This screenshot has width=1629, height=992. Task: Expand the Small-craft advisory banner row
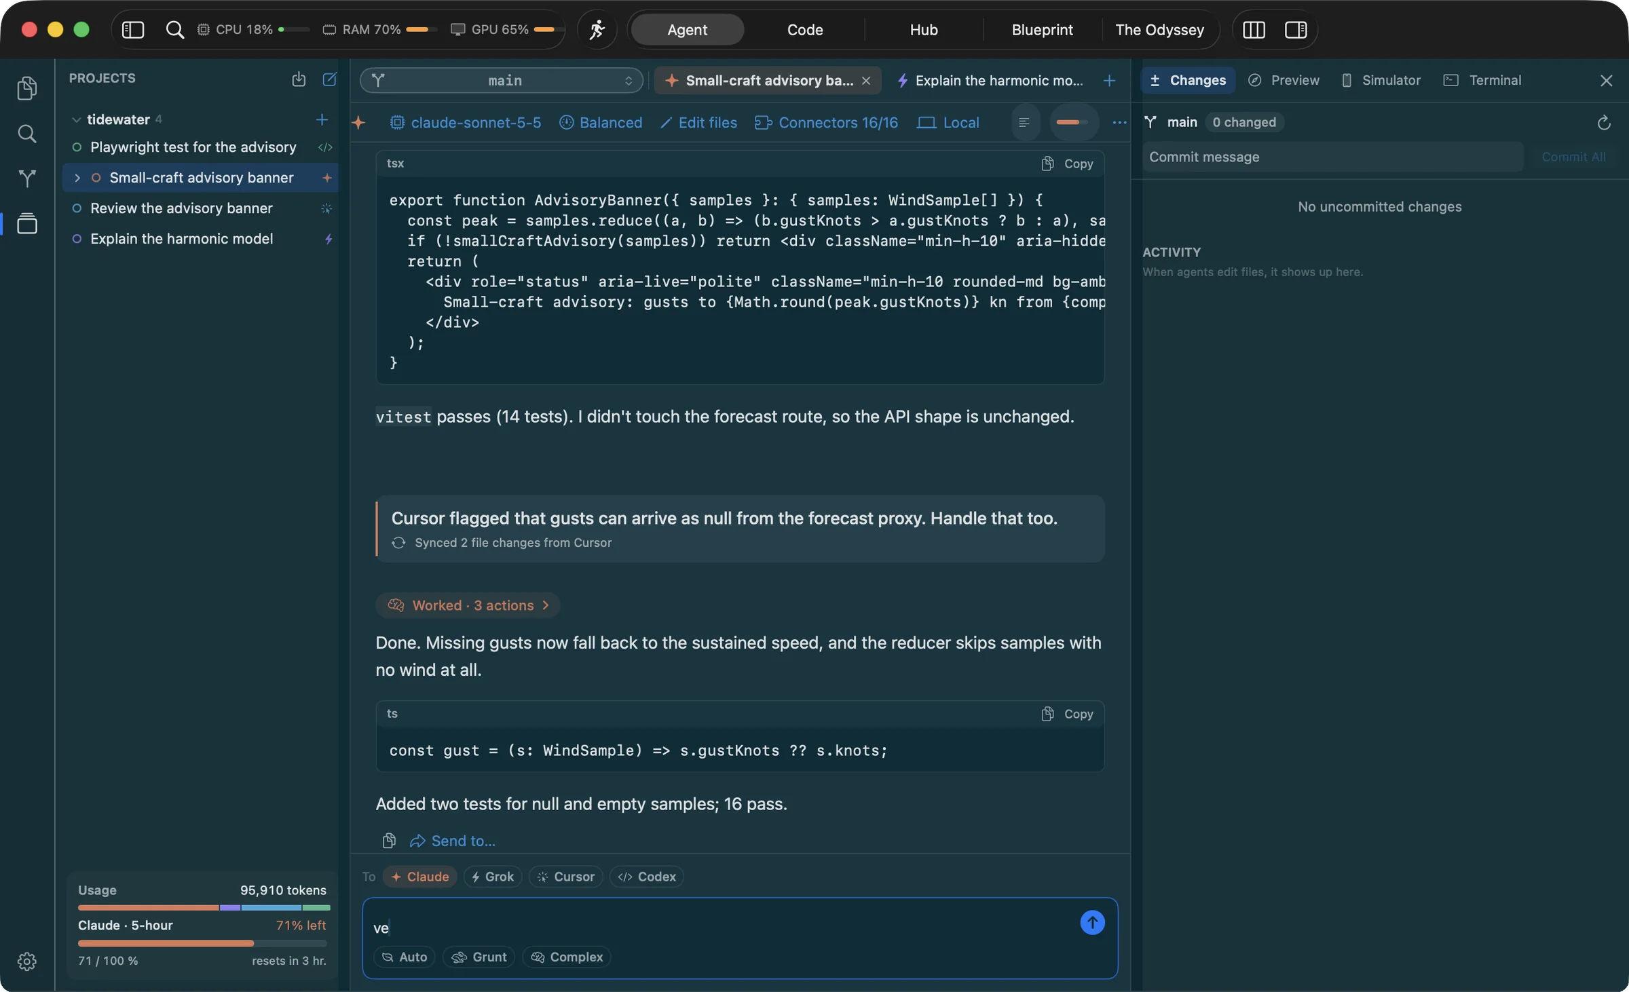tap(77, 178)
